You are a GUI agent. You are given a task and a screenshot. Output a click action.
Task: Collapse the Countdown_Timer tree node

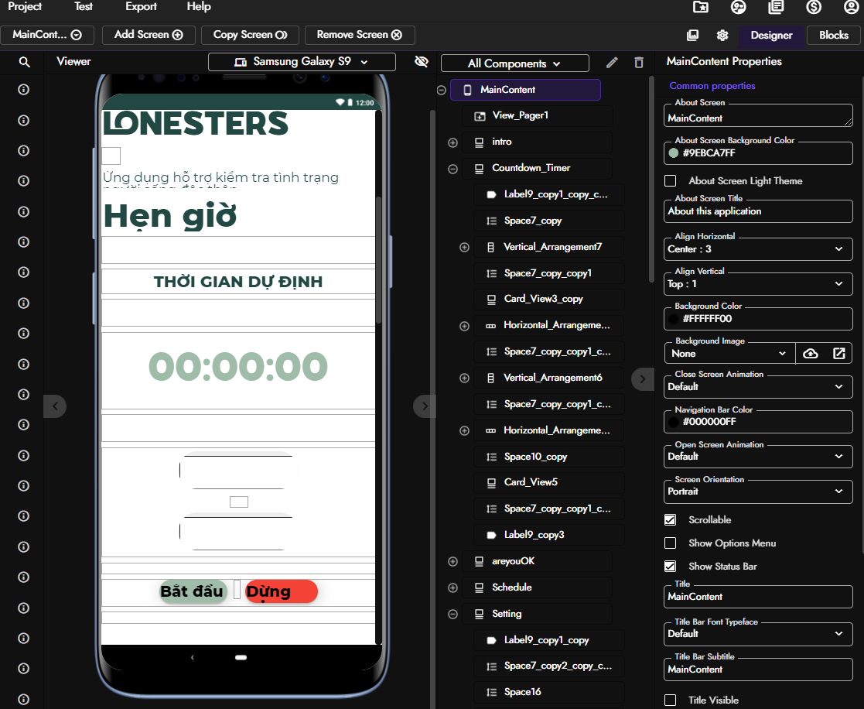pyautogui.click(x=453, y=169)
